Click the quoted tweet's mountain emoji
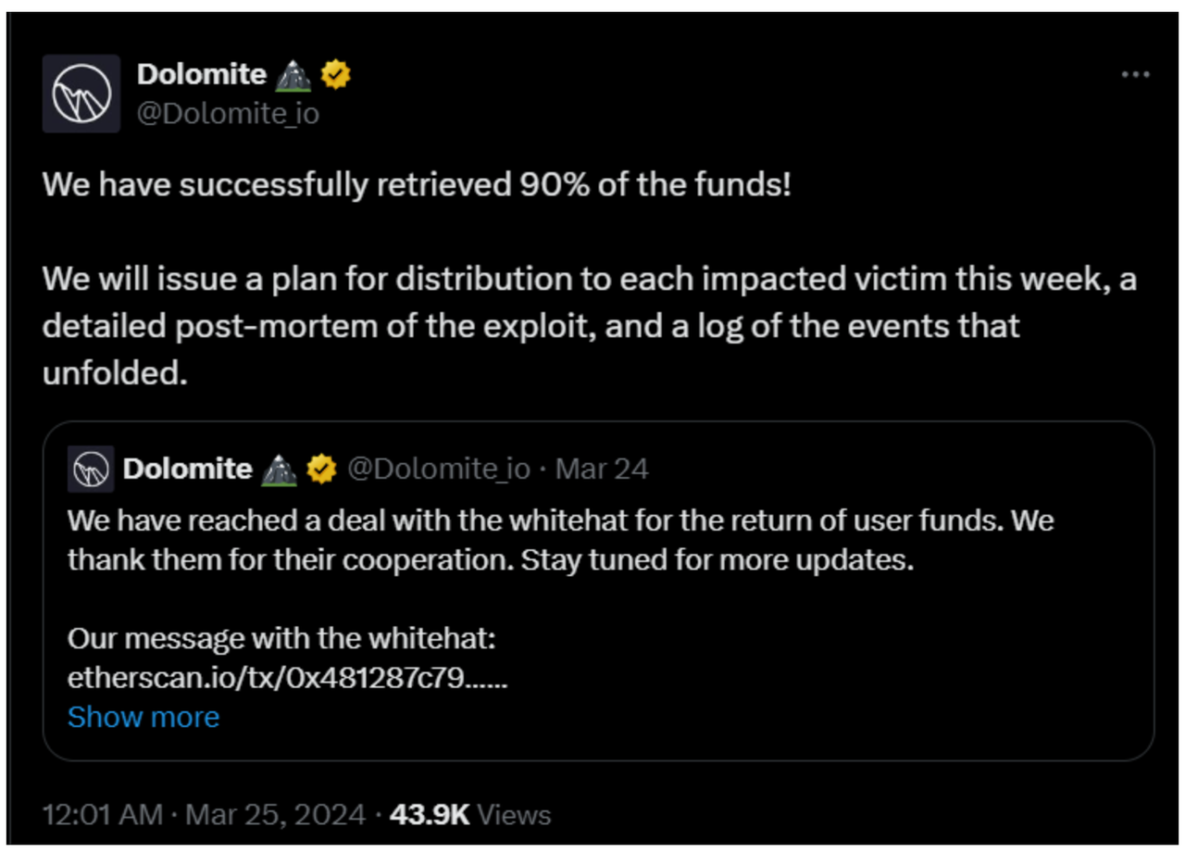Image resolution: width=1185 pixels, height=852 pixels. [278, 469]
